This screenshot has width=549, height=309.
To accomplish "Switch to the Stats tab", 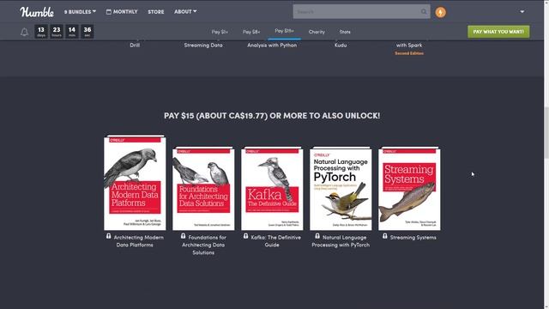I will point(345,32).
